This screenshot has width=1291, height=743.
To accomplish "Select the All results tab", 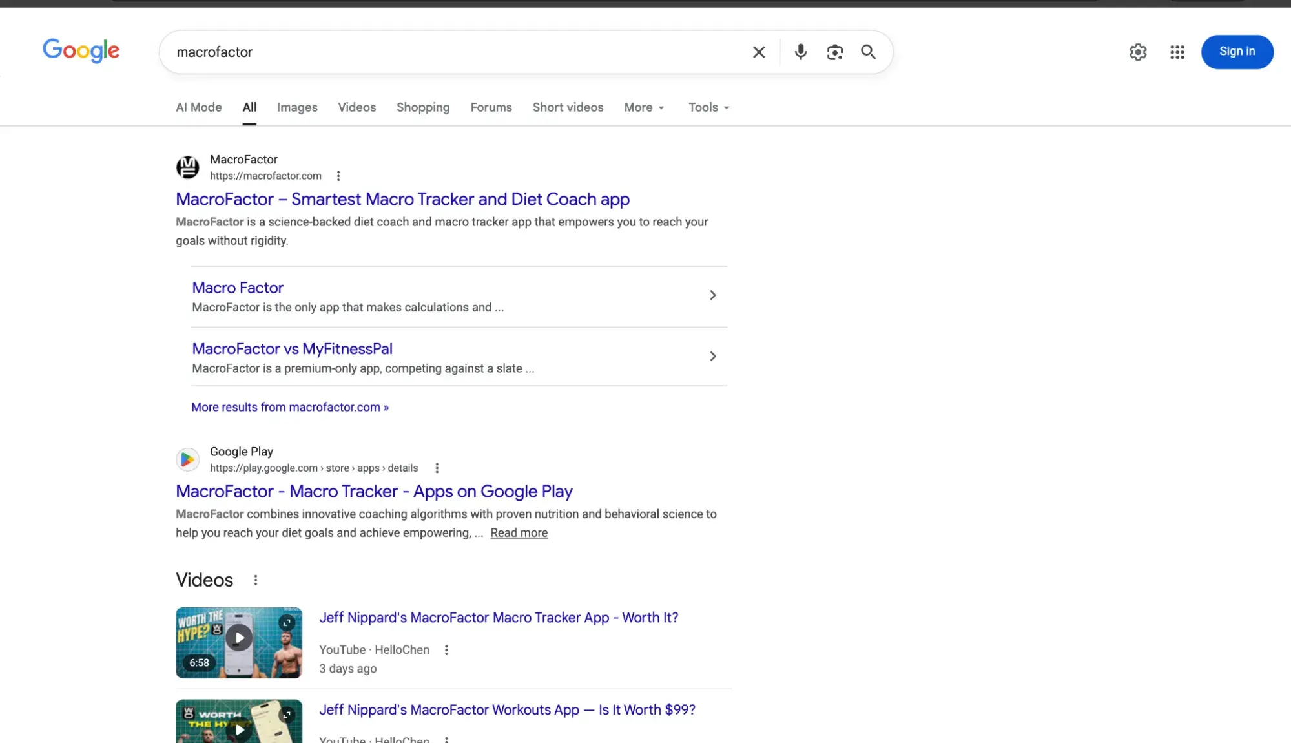I will (249, 107).
